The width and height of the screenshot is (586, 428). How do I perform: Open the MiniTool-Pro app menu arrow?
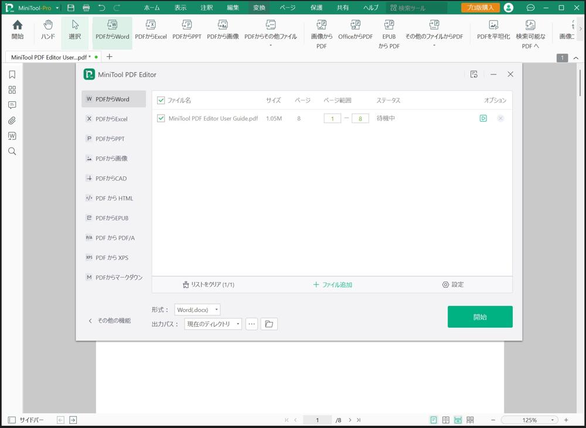tap(57, 8)
